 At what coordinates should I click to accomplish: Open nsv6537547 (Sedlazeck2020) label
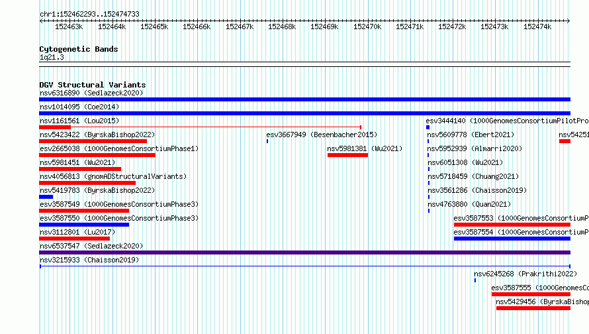(91, 246)
